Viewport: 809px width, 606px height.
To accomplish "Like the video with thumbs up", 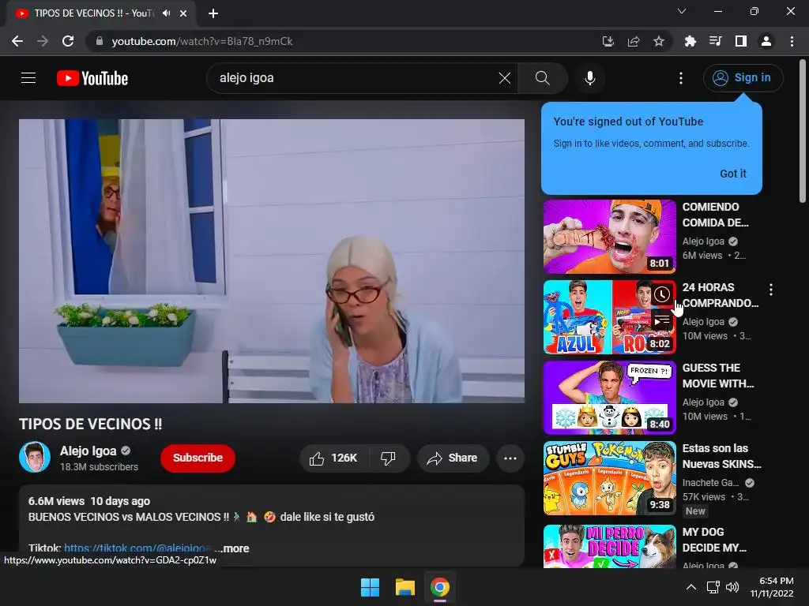I will [333, 458].
